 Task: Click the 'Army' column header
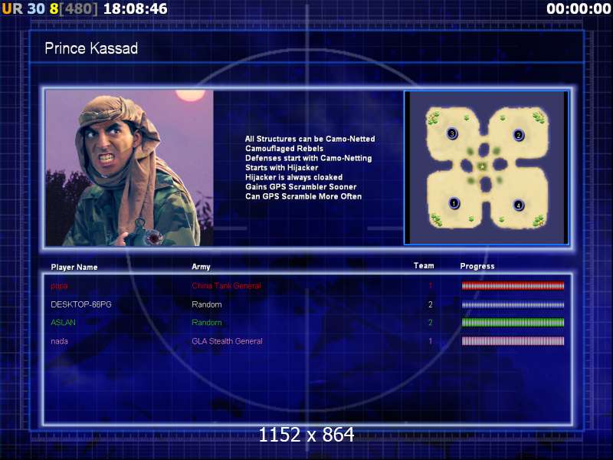tap(201, 267)
